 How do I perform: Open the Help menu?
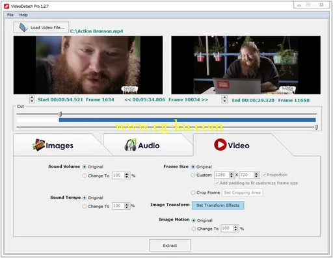23,15
